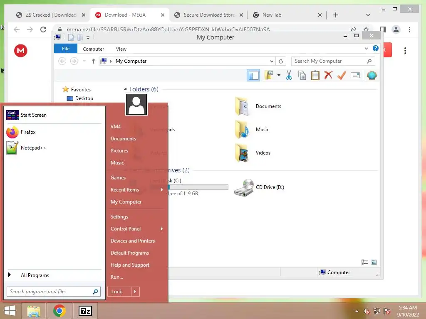426x319 pixels.
Task: Collapse the Folders (6) group
Action: [125, 89]
